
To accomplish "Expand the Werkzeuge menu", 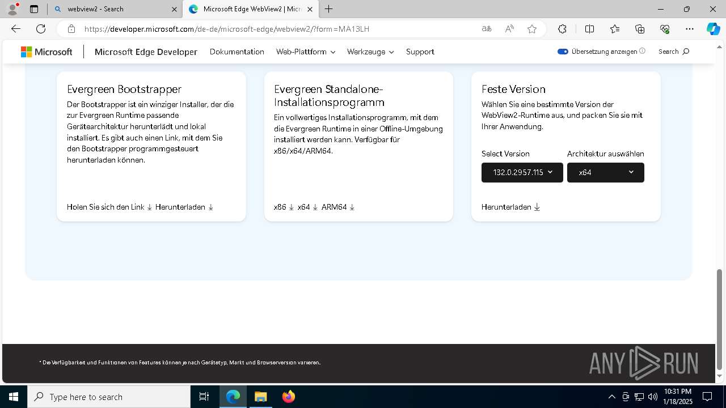I will 370,52.
